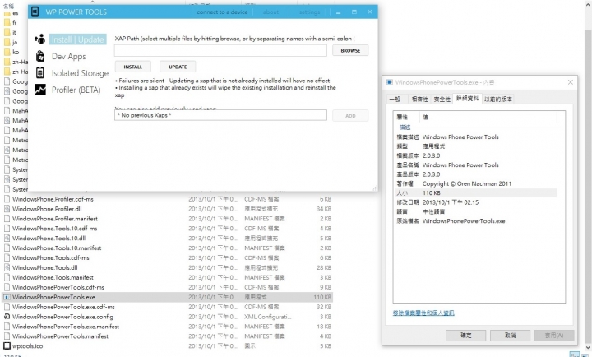Click connect to a device

222,12
